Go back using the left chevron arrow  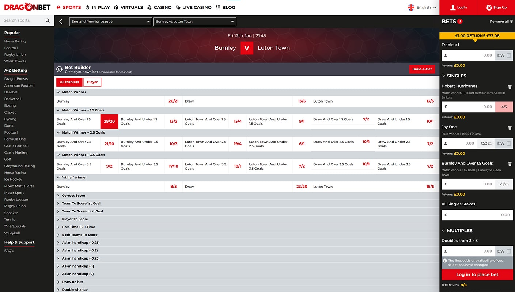pyautogui.click(x=61, y=22)
